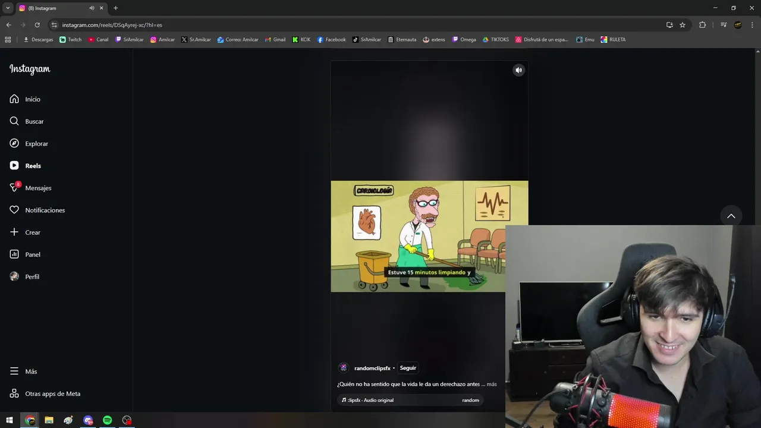Image resolution: width=761 pixels, height=428 pixels.
Task: Mute the tab using tab audio icon
Action: click(x=92, y=8)
